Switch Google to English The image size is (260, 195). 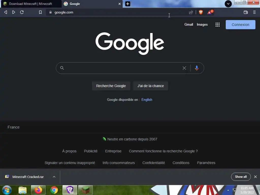coord(147,100)
